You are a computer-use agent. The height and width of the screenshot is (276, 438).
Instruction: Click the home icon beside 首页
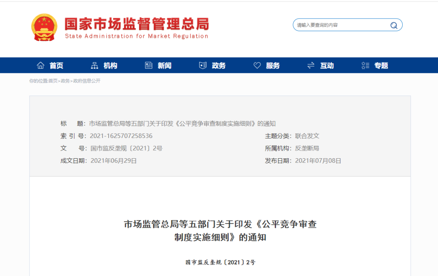[x=41, y=65]
